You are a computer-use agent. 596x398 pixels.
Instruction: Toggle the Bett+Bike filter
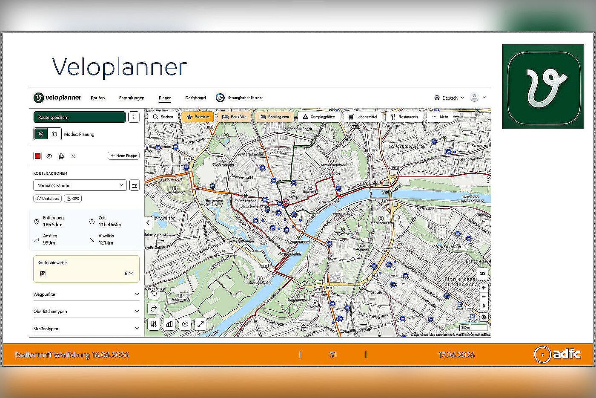coord(235,117)
